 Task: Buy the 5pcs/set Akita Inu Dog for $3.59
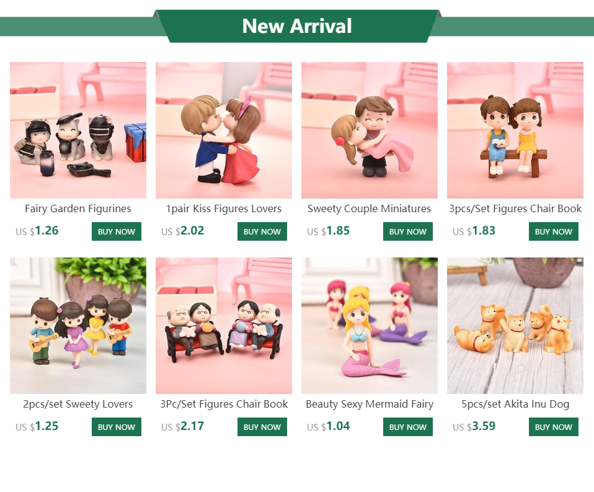pos(554,427)
